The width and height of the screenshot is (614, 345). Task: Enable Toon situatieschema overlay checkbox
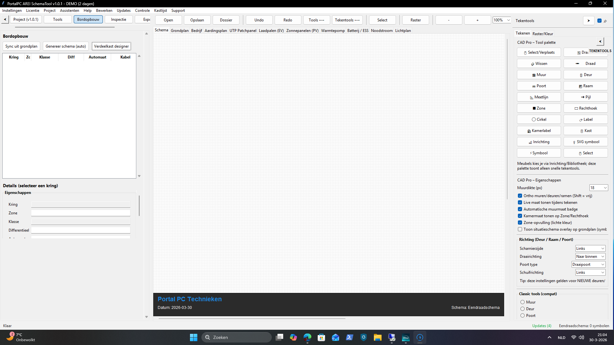pos(520,229)
